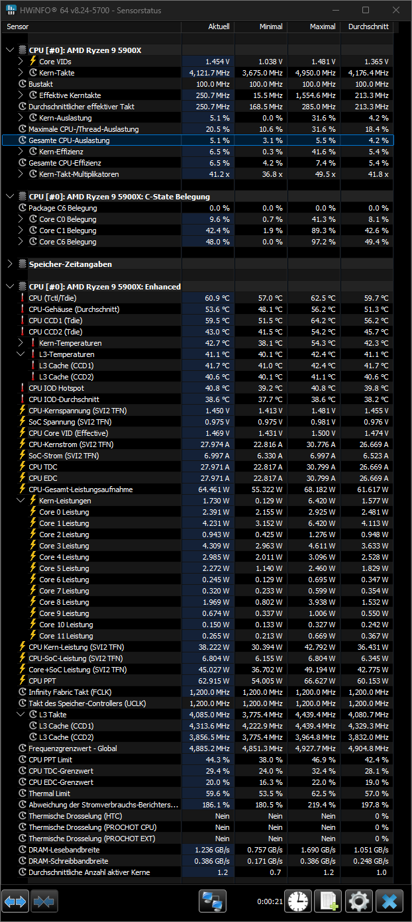Click the Sensor column header
The image size is (412, 922).
pyautogui.click(x=91, y=27)
